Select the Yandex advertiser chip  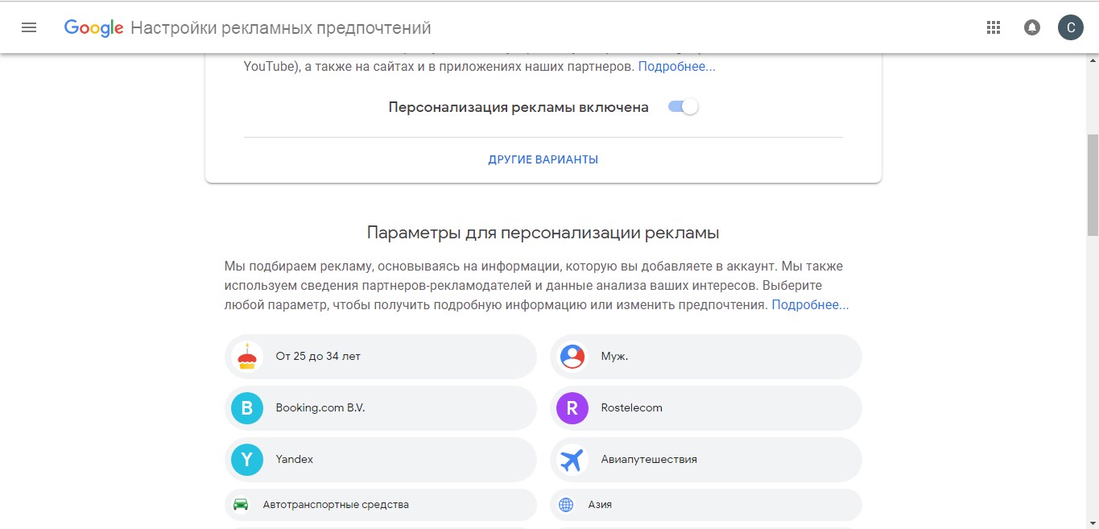381,460
